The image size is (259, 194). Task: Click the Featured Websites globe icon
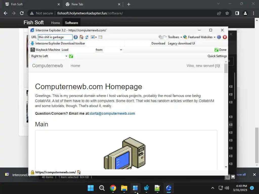(x=185, y=37)
